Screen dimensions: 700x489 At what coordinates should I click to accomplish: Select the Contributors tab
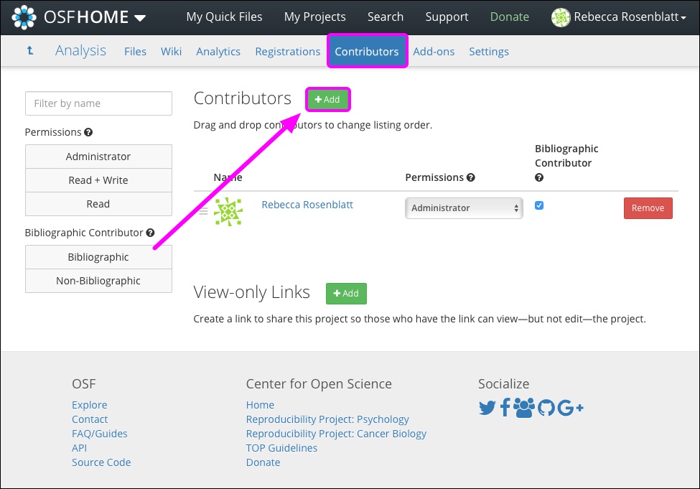click(x=367, y=52)
